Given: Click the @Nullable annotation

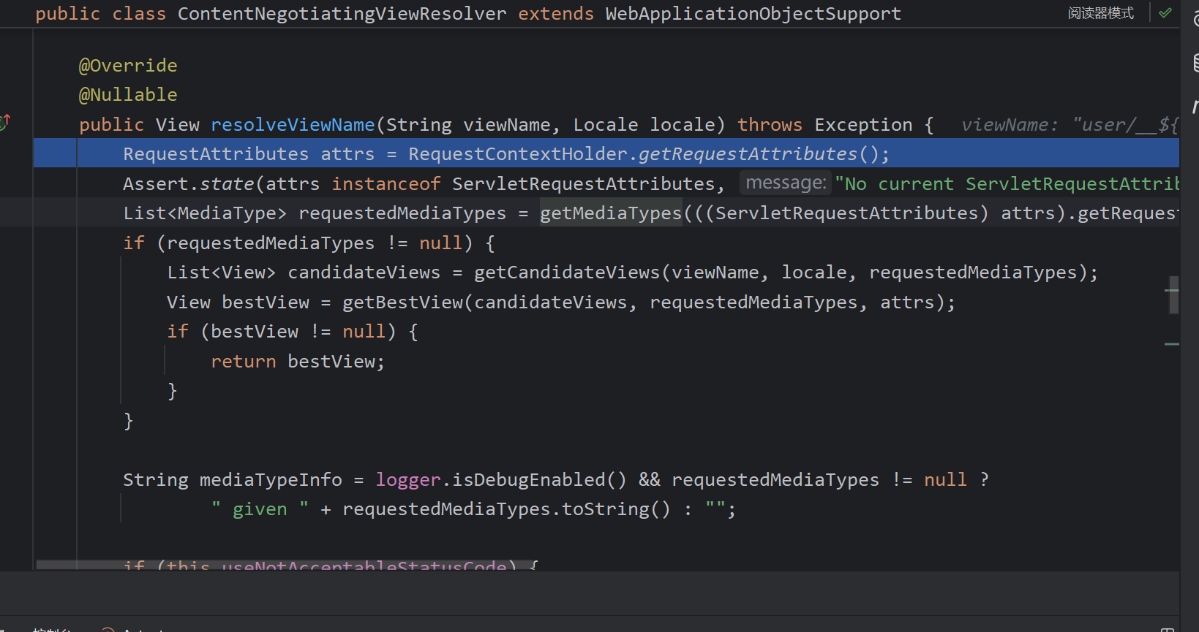Looking at the screenshot, I should 128,95.
